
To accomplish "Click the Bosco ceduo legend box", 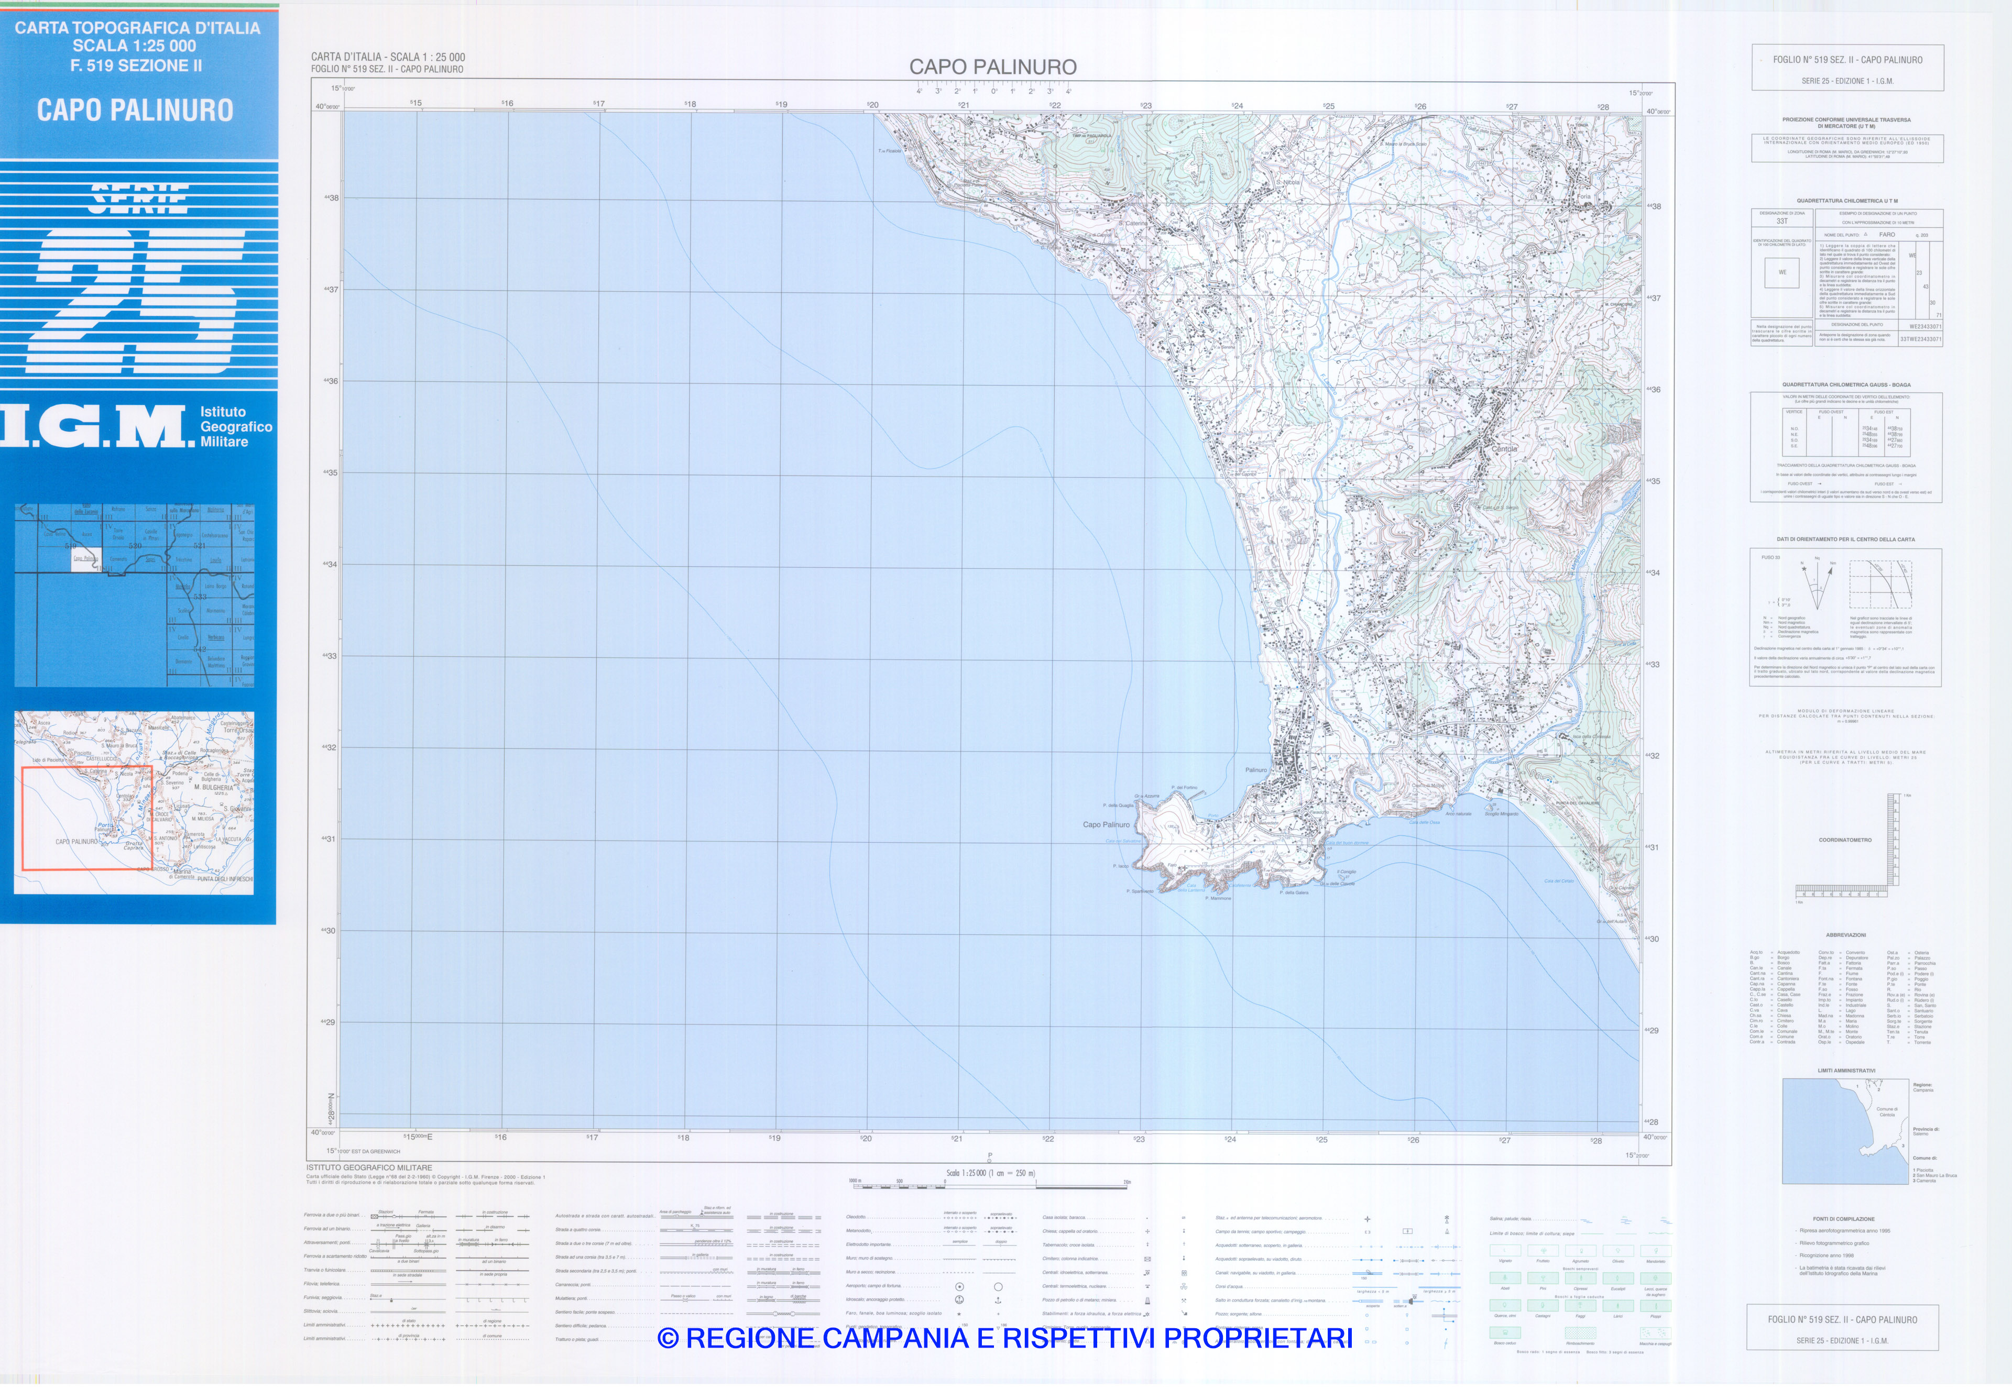I will pyautogui.click(x=1505, y=1332).
